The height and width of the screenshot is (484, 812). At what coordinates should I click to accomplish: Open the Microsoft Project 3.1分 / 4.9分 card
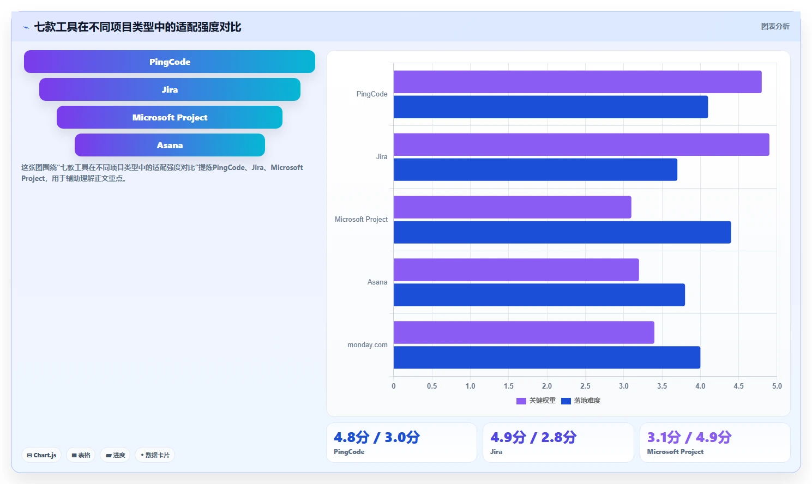(x=715, y=443)
